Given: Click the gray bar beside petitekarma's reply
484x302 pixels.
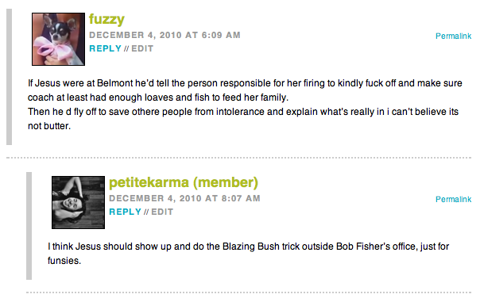Looking at the screenshot, I should coord(29,226).
